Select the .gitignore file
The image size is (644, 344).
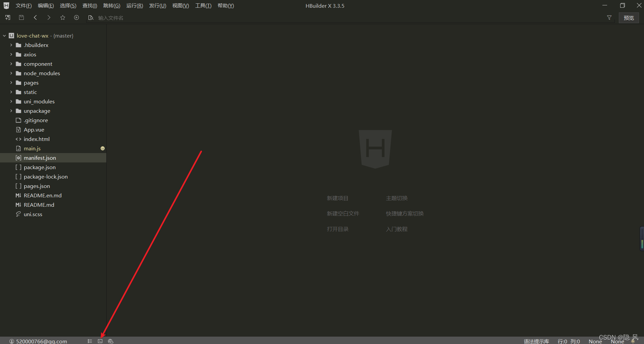point(53,120)
